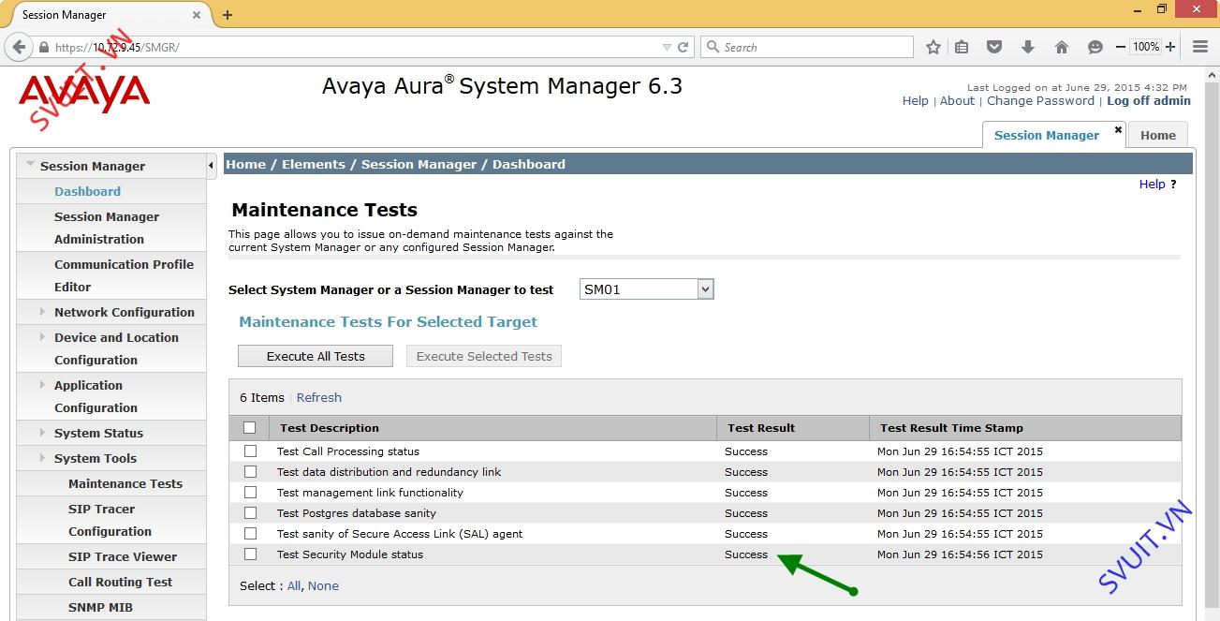Open the bookmarks list icon

point(963,47)
